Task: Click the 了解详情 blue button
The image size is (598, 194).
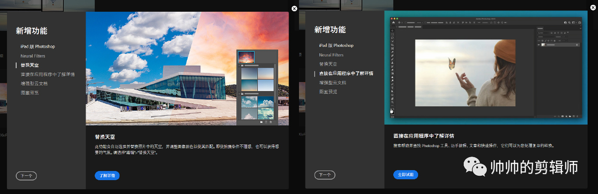Action: (x=107, y=176)
